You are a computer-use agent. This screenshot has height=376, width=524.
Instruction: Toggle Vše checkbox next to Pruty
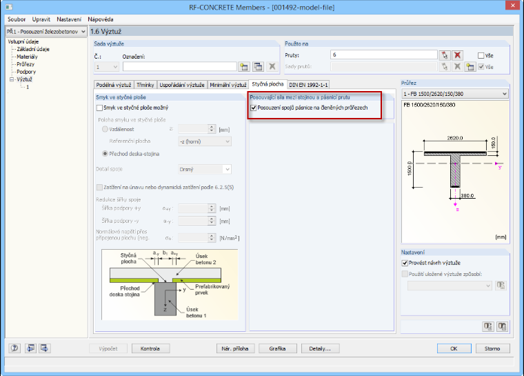tap(481, 55)
